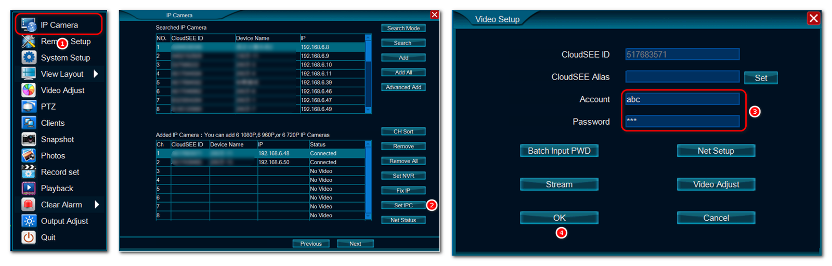
Task: Click OK in Video Setup dialog
Action: click(559, 218)
